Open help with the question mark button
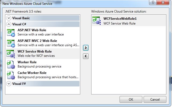This screenshot has height=107, width=172. click(153, 2)
